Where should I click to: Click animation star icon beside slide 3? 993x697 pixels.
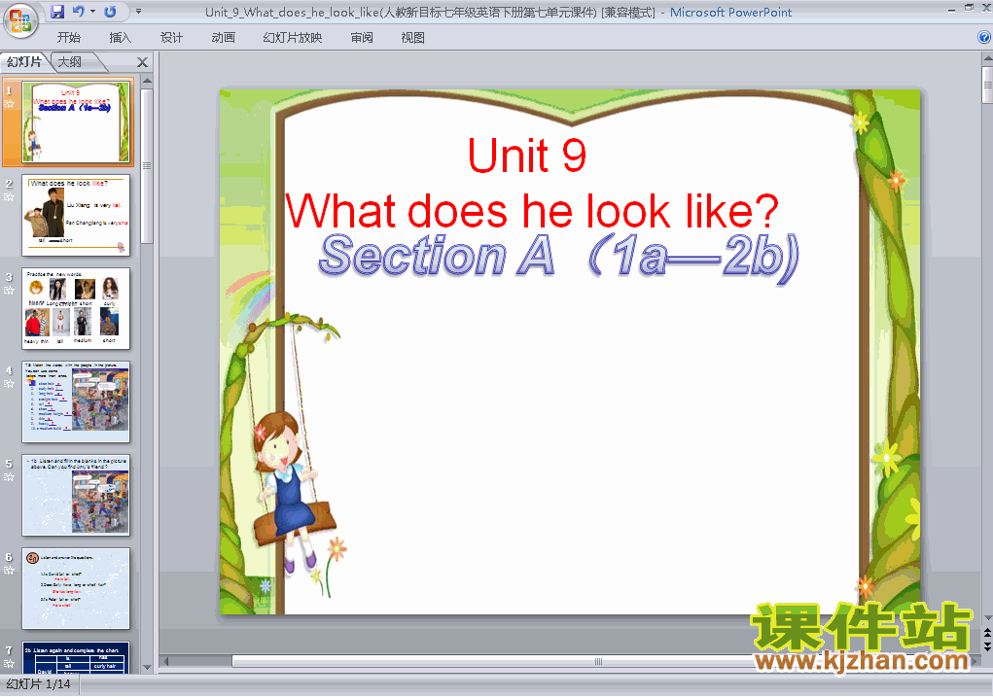pos(9,291)
